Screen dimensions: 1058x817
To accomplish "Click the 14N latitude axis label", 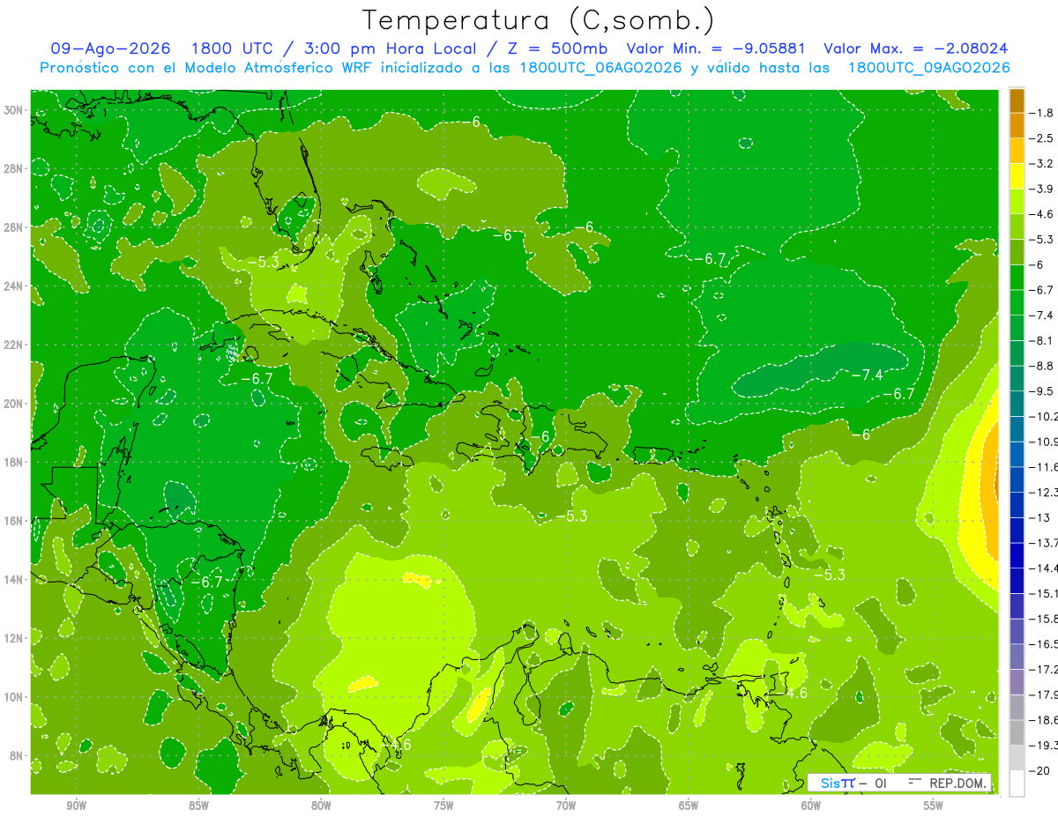I will [14, 579].
